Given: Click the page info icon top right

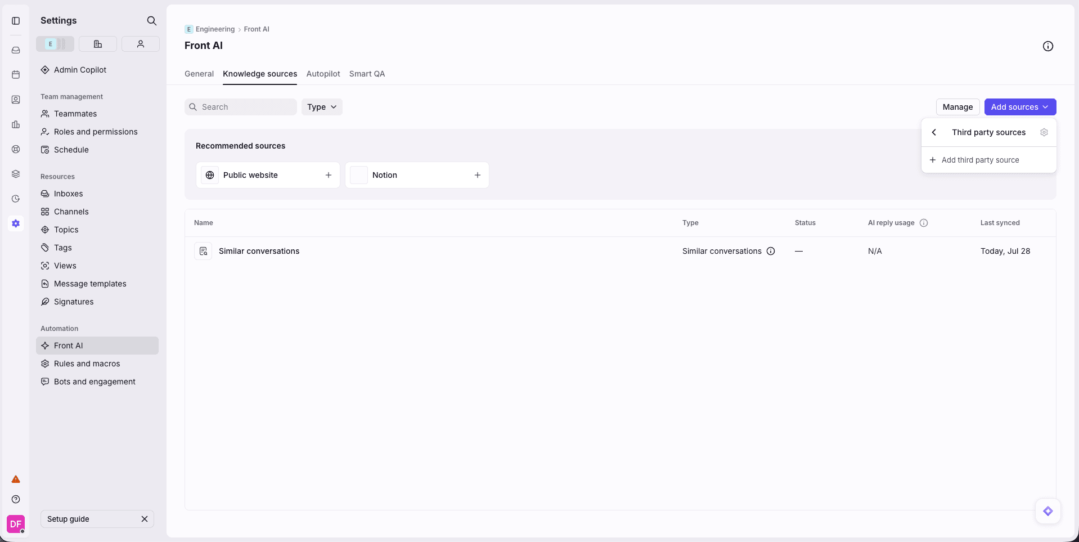Looking at the screenshot, I should (x=1048, y=46).
